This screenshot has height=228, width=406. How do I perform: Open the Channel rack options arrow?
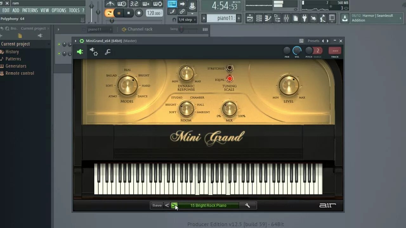tap(58, 29)
